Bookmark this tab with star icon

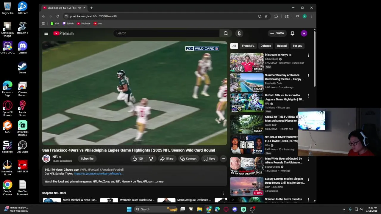pos(266,16)
